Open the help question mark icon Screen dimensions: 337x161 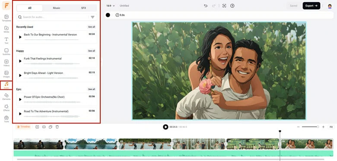232,6
